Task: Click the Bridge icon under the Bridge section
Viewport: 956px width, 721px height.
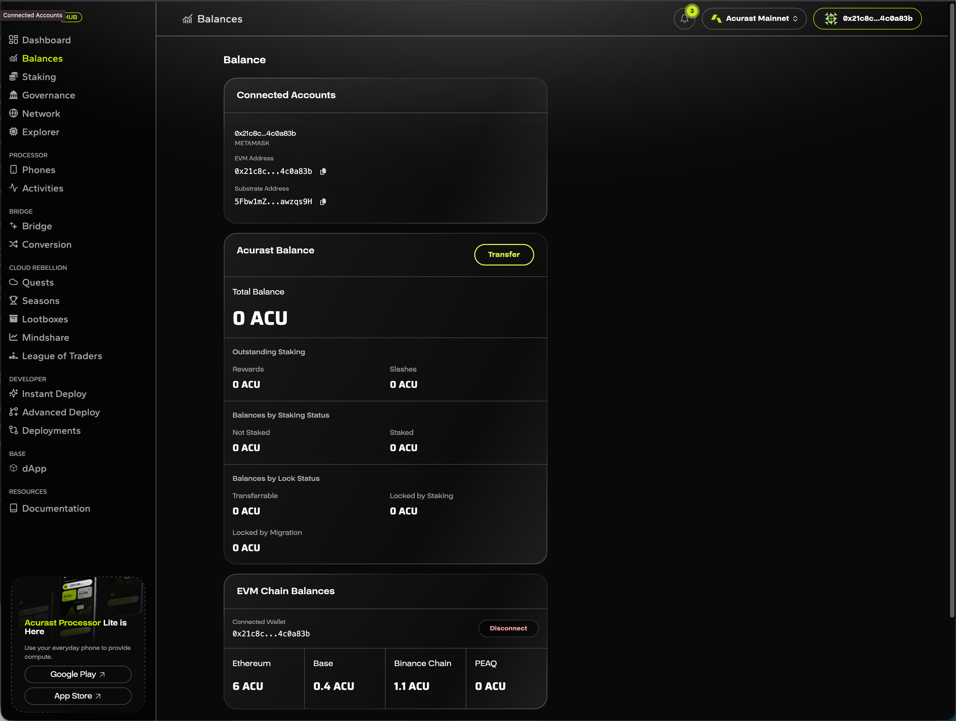Action: coord(14,226)
